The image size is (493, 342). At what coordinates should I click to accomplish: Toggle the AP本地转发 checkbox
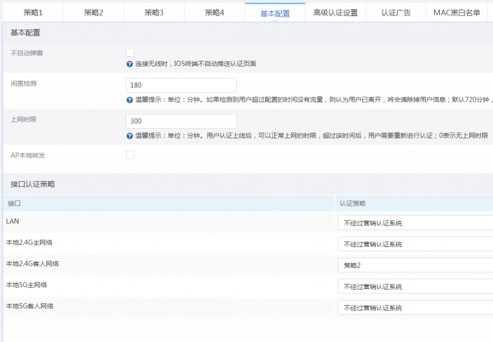click(130, 155)
